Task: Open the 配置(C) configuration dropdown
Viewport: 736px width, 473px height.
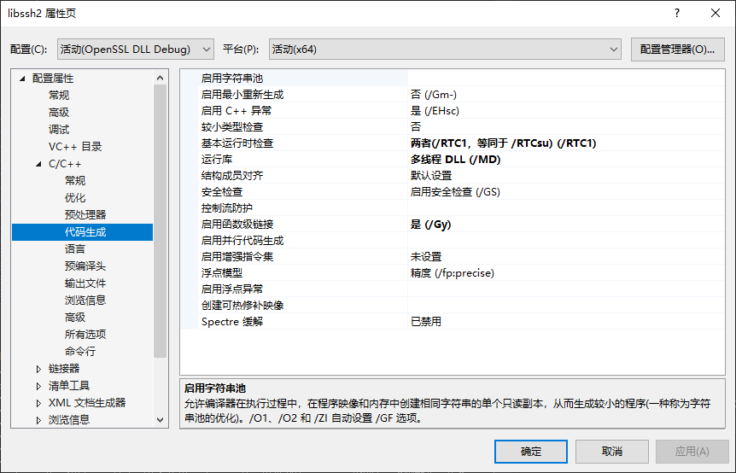Action: click(x=135, y=50)
